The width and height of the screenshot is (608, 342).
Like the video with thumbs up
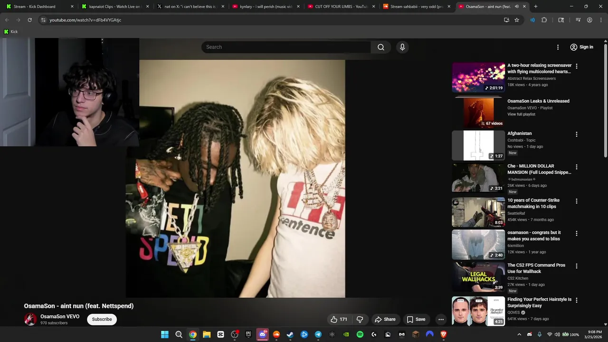[x=340, y=319]
